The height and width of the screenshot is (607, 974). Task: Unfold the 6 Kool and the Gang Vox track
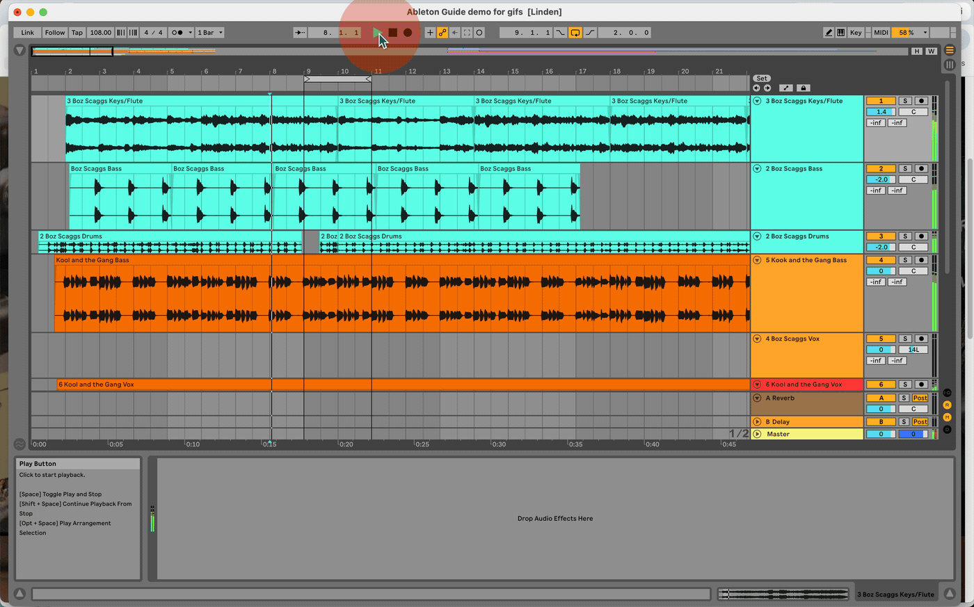pos(757,385)
